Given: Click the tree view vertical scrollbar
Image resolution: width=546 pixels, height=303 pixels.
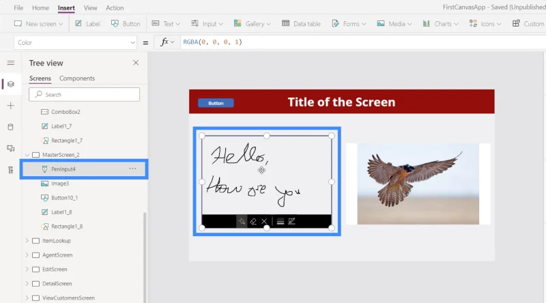Looking at the screenshot, I should [x=145, y=257].
